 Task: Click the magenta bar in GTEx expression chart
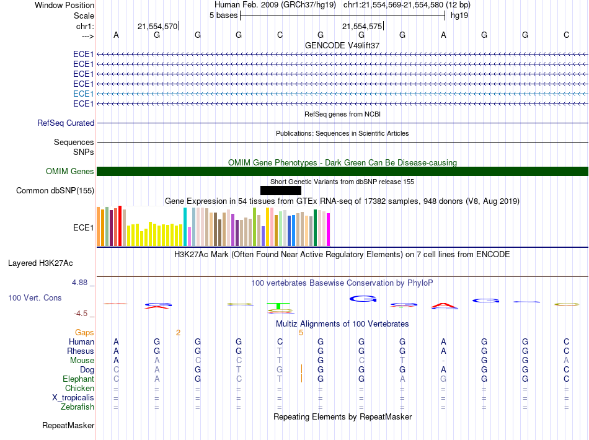pyautogui.click(x=329, y=229)
